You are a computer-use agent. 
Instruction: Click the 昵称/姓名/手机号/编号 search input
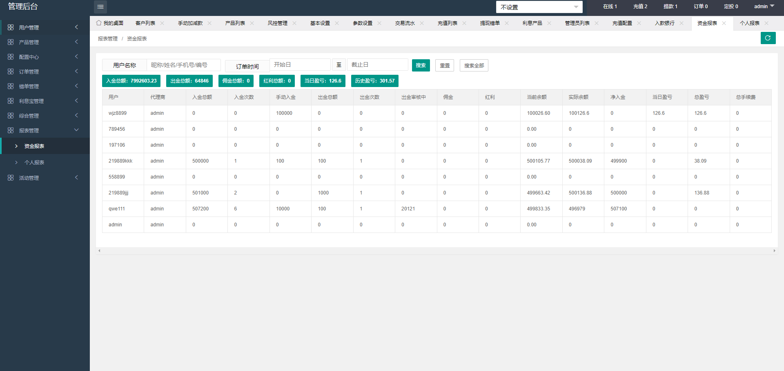(183, 65)
